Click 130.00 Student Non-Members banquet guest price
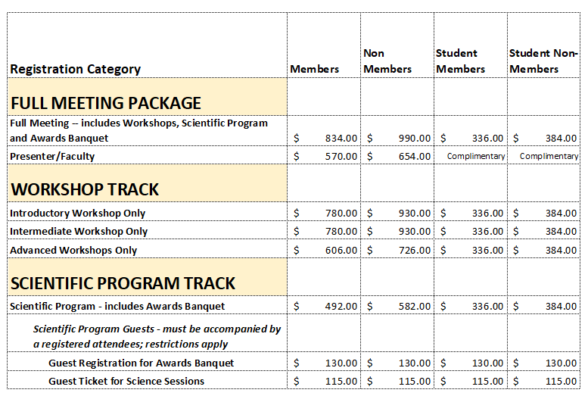The height and width of the screenshot is (396, 588). pyautogui.click(x=561, y=363)
